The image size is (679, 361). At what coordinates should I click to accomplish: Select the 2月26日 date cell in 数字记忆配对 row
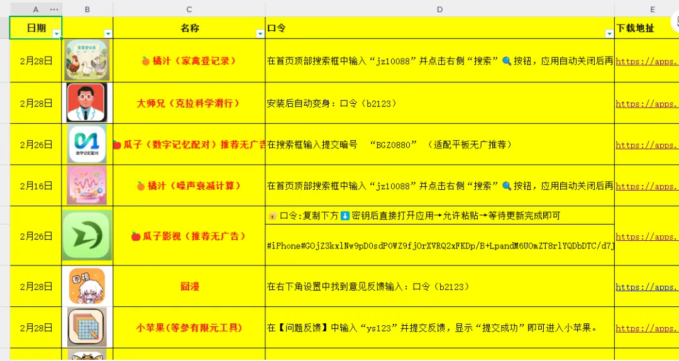pos(35,144)
